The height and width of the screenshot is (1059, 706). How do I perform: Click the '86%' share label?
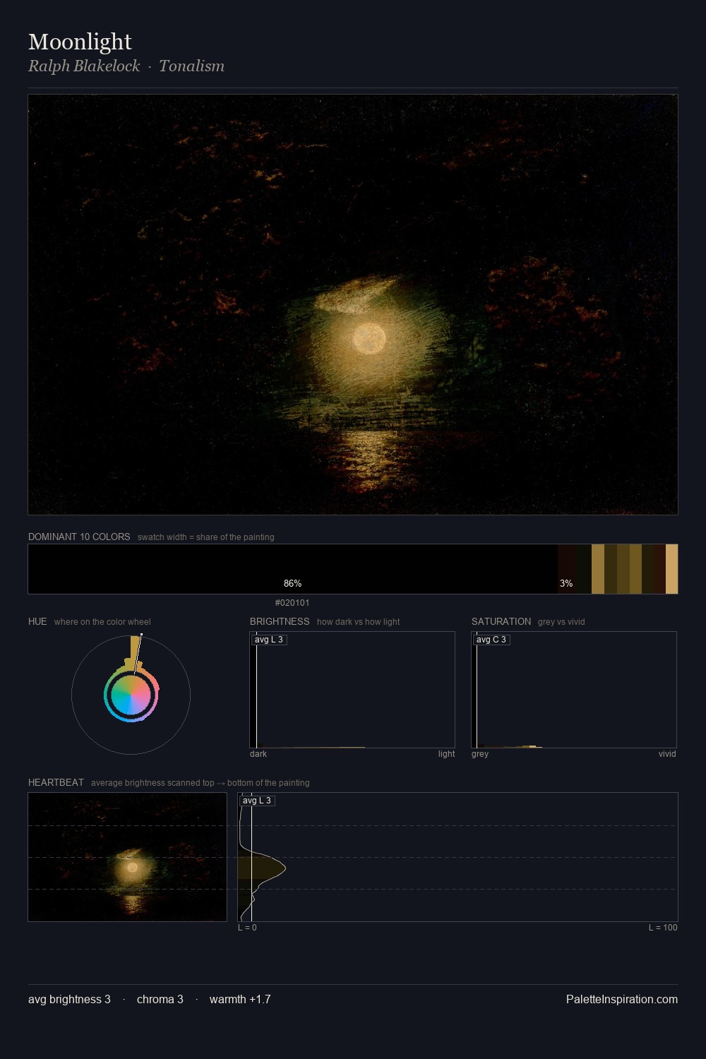[292, 584]
